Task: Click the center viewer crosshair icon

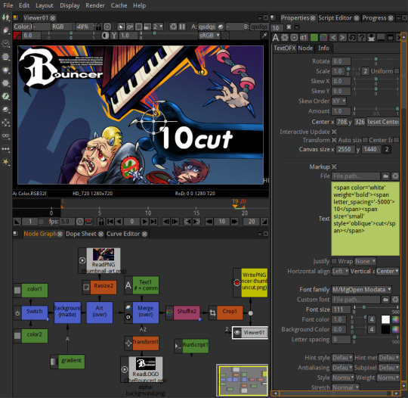Action: coord(107,26)
